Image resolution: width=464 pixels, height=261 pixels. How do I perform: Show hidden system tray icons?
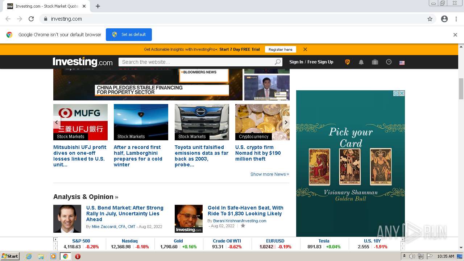[405, 256]
